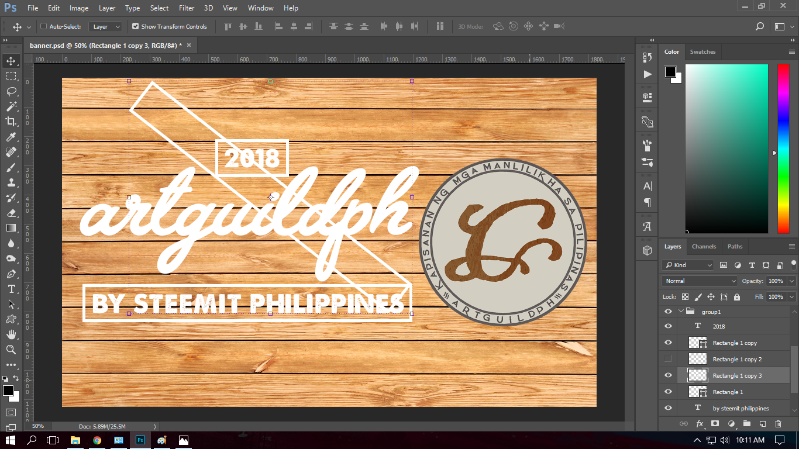Select the Magic Wand tool

[11, 106]
